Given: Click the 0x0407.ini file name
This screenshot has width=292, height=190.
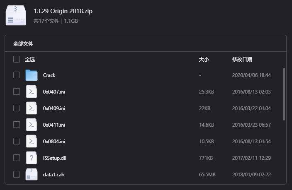Looking at the screenshot, I should 54,91.
